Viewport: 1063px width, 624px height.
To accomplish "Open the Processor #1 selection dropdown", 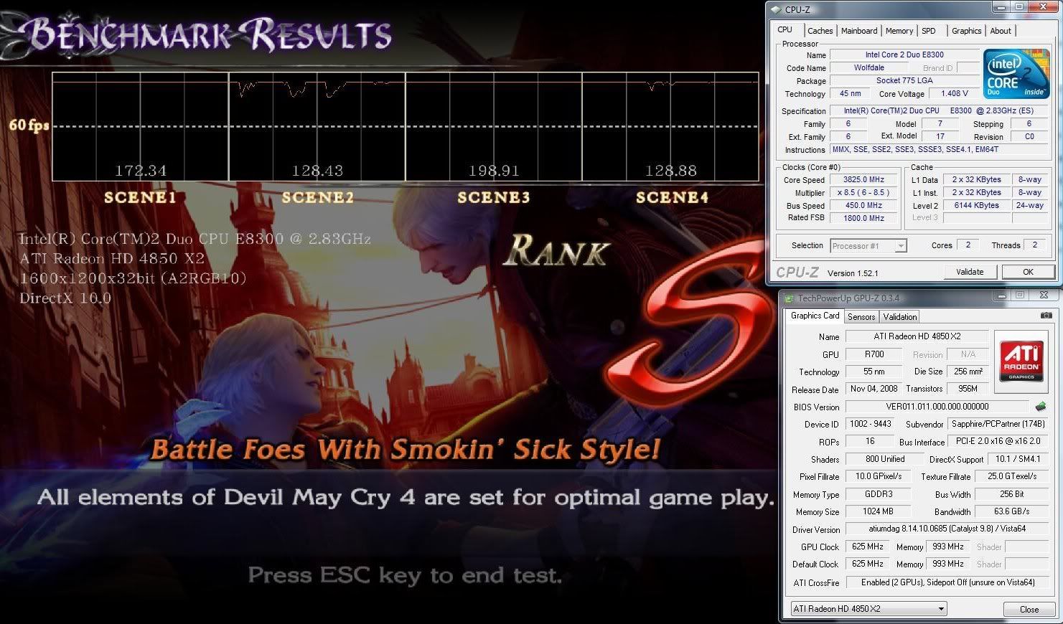I will pos(868,246).
